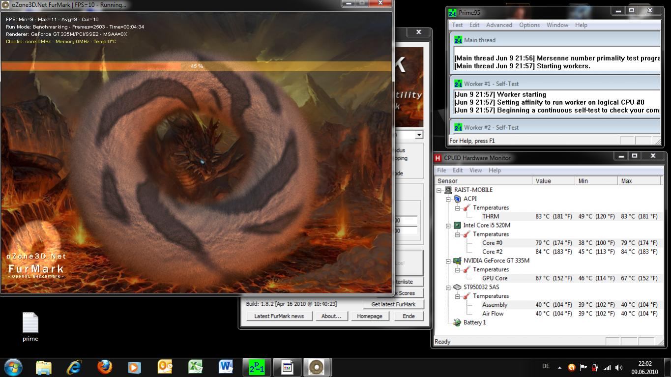Collapse the RAIST-MOBILE tree node
This screenshot has height=377, width=671.
click(x=439, y=190)
